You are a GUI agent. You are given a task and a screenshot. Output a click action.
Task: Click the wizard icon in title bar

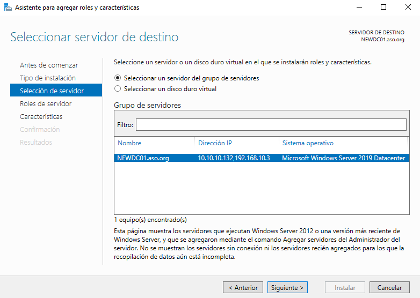point(8,8)
